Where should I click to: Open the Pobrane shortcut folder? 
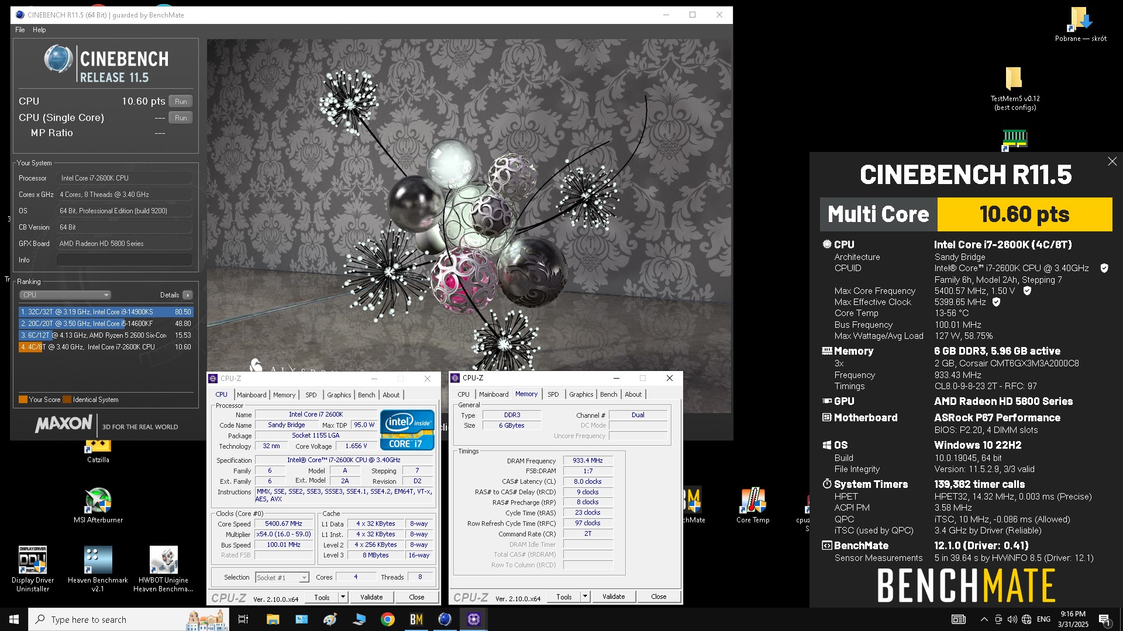pyautogui.click(x=1080, y=25)
